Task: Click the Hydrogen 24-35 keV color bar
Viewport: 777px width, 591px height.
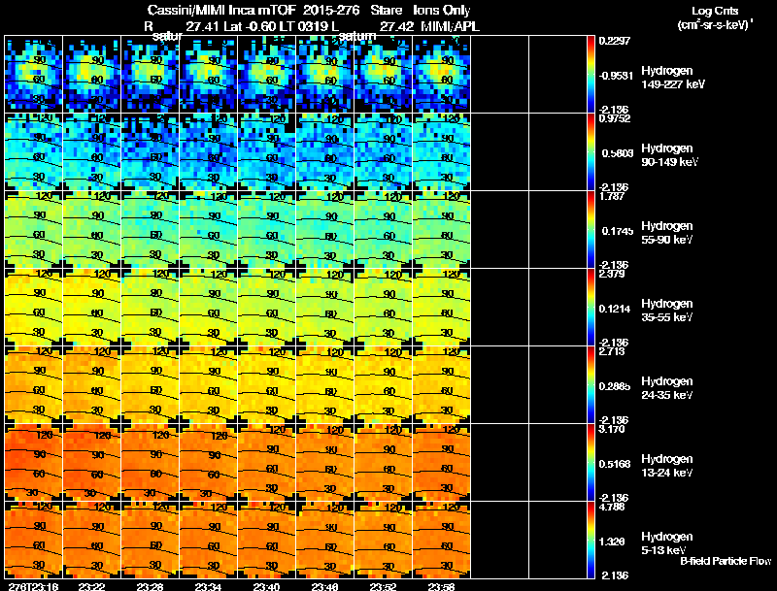Action: click(x=591, y=384)
